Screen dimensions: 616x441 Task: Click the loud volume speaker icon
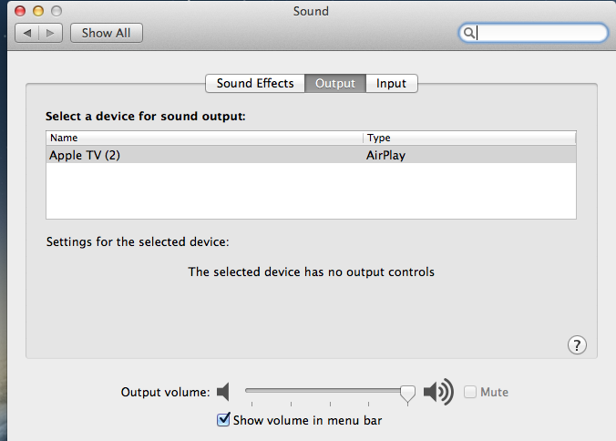[x=438, y=392]
